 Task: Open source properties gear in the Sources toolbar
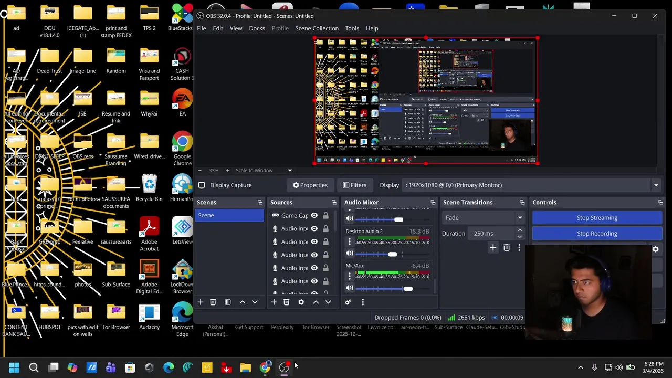tap(301, 302)
